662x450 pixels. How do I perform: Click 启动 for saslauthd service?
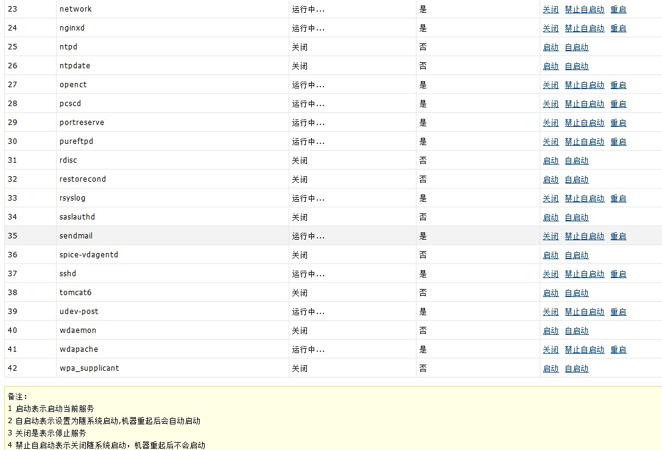click(551, 217)
